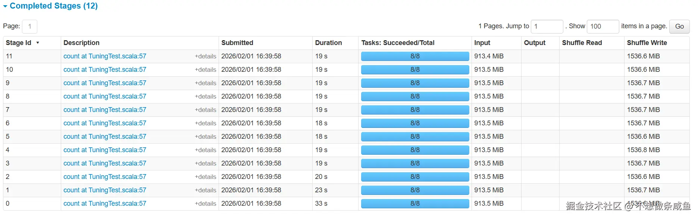Viewport: 698px width, 218px height.
Task: Expand +details for stage 0
Action: [205, 203]
